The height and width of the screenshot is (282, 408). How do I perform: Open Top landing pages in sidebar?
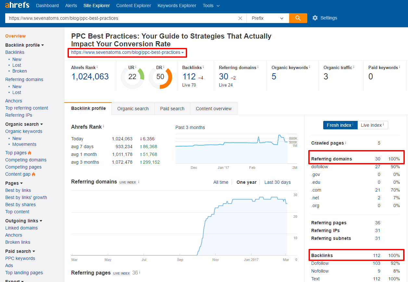tap(24, 273)
